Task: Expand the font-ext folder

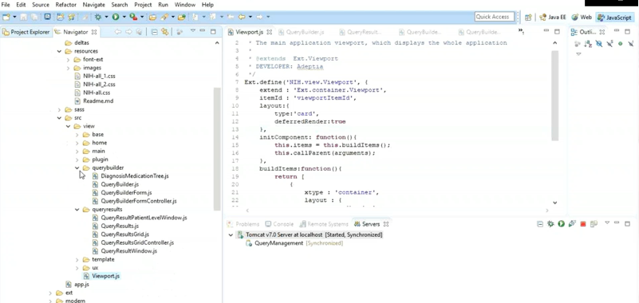Action: pyautogui.click(x=68, y=60)
